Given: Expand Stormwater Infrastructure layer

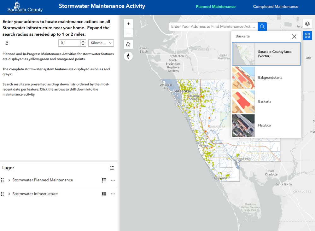Looking at the screenshot, I should [x=9, y=194].
